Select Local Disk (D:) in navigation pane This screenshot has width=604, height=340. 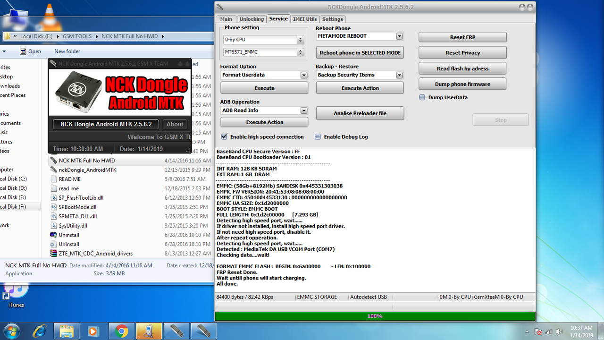[x=13, y=188]
